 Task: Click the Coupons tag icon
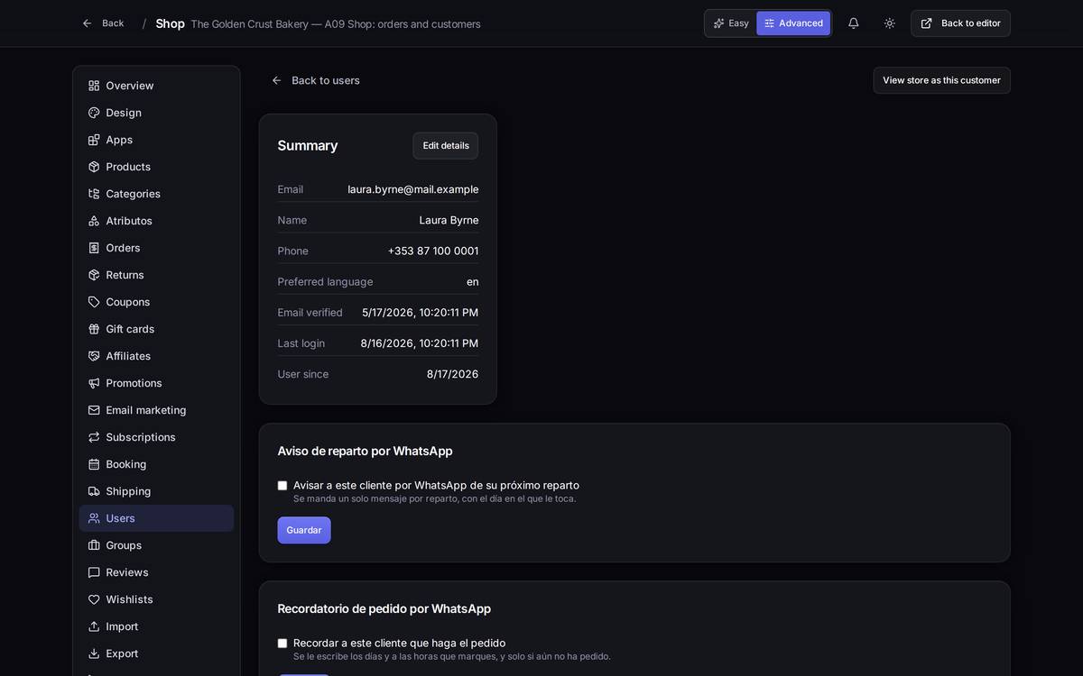point(94,302)
